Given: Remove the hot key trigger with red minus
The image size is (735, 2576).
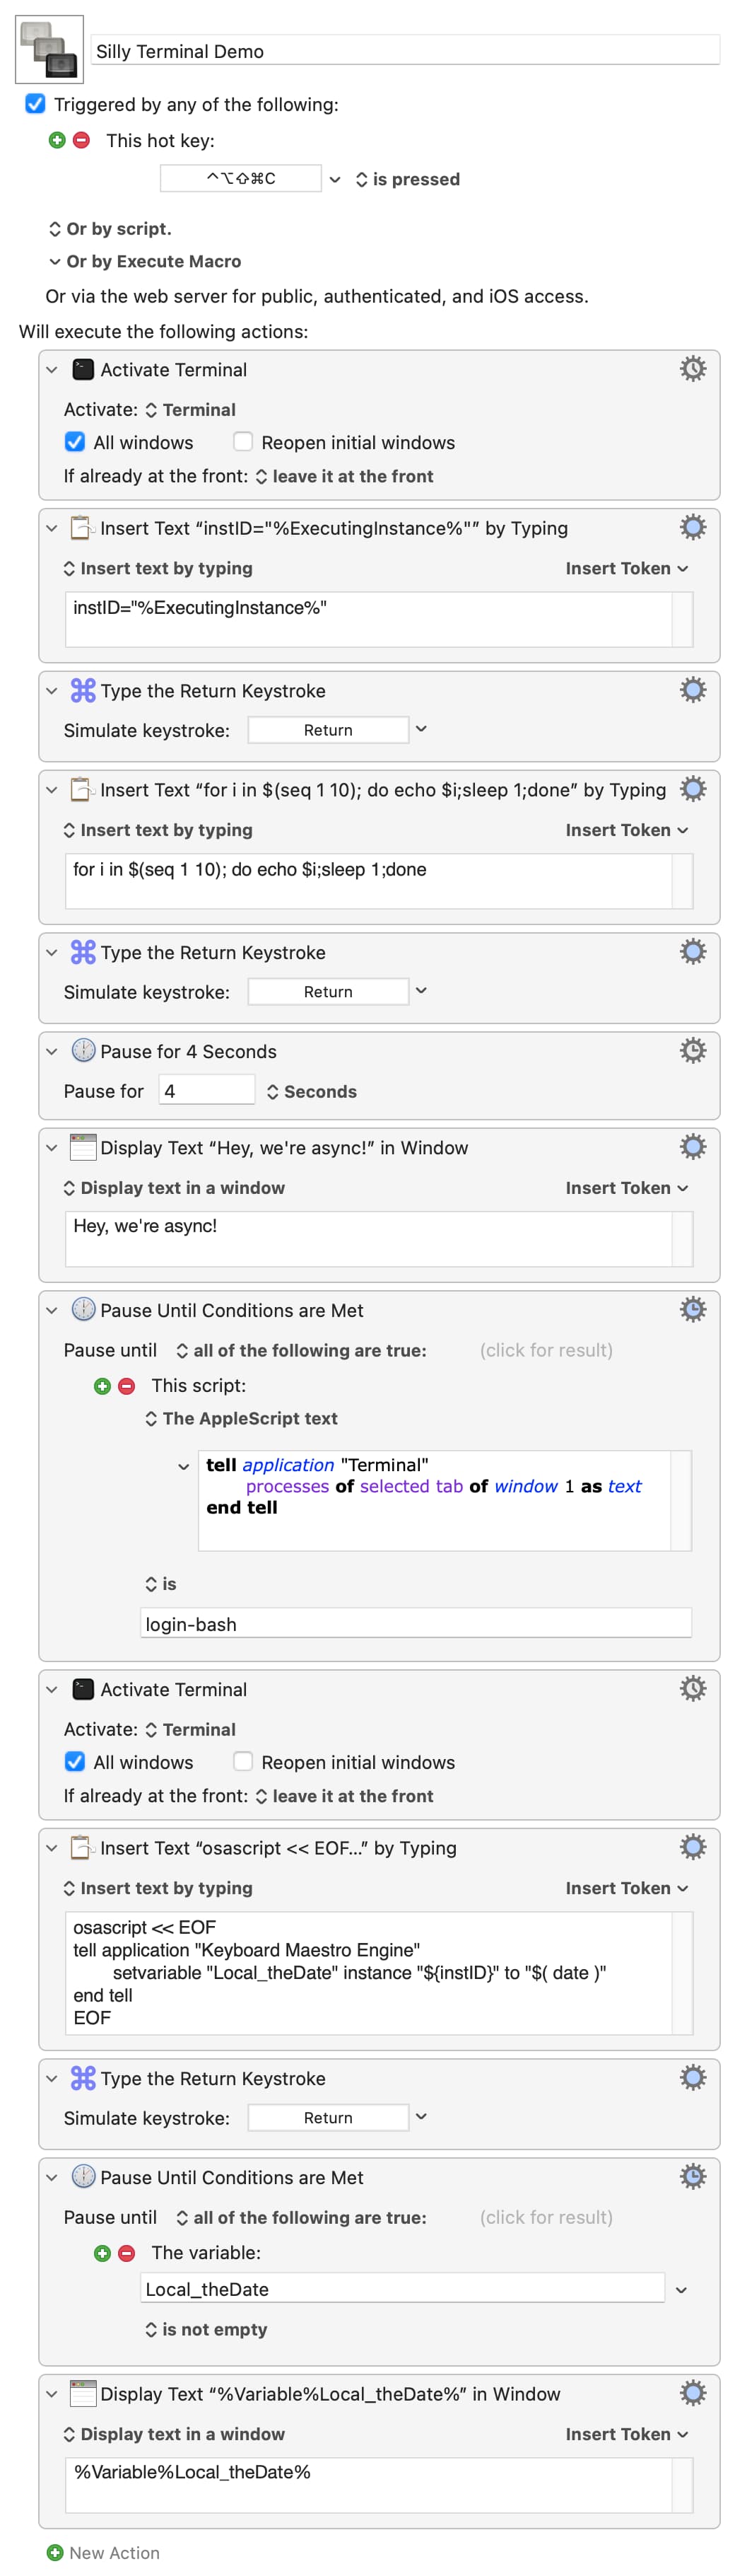Looking at the screenshot, I should [82, 140].
